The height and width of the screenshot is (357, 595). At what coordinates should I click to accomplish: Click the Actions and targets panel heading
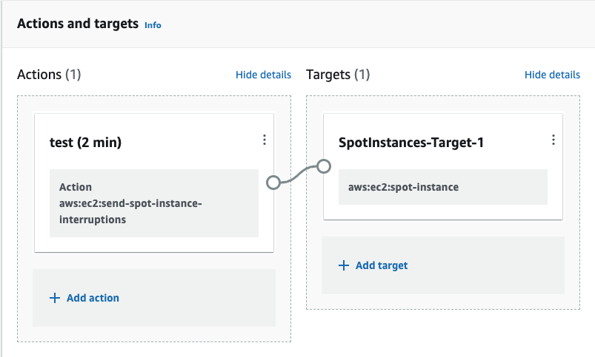point(78,24)
